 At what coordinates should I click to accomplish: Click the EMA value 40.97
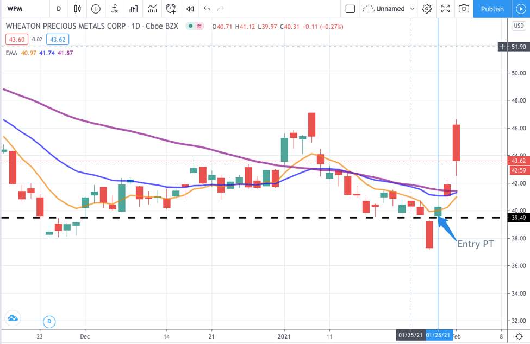point(28,53)
